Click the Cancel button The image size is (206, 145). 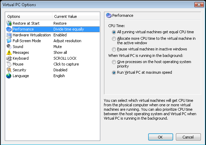[188, 137]
